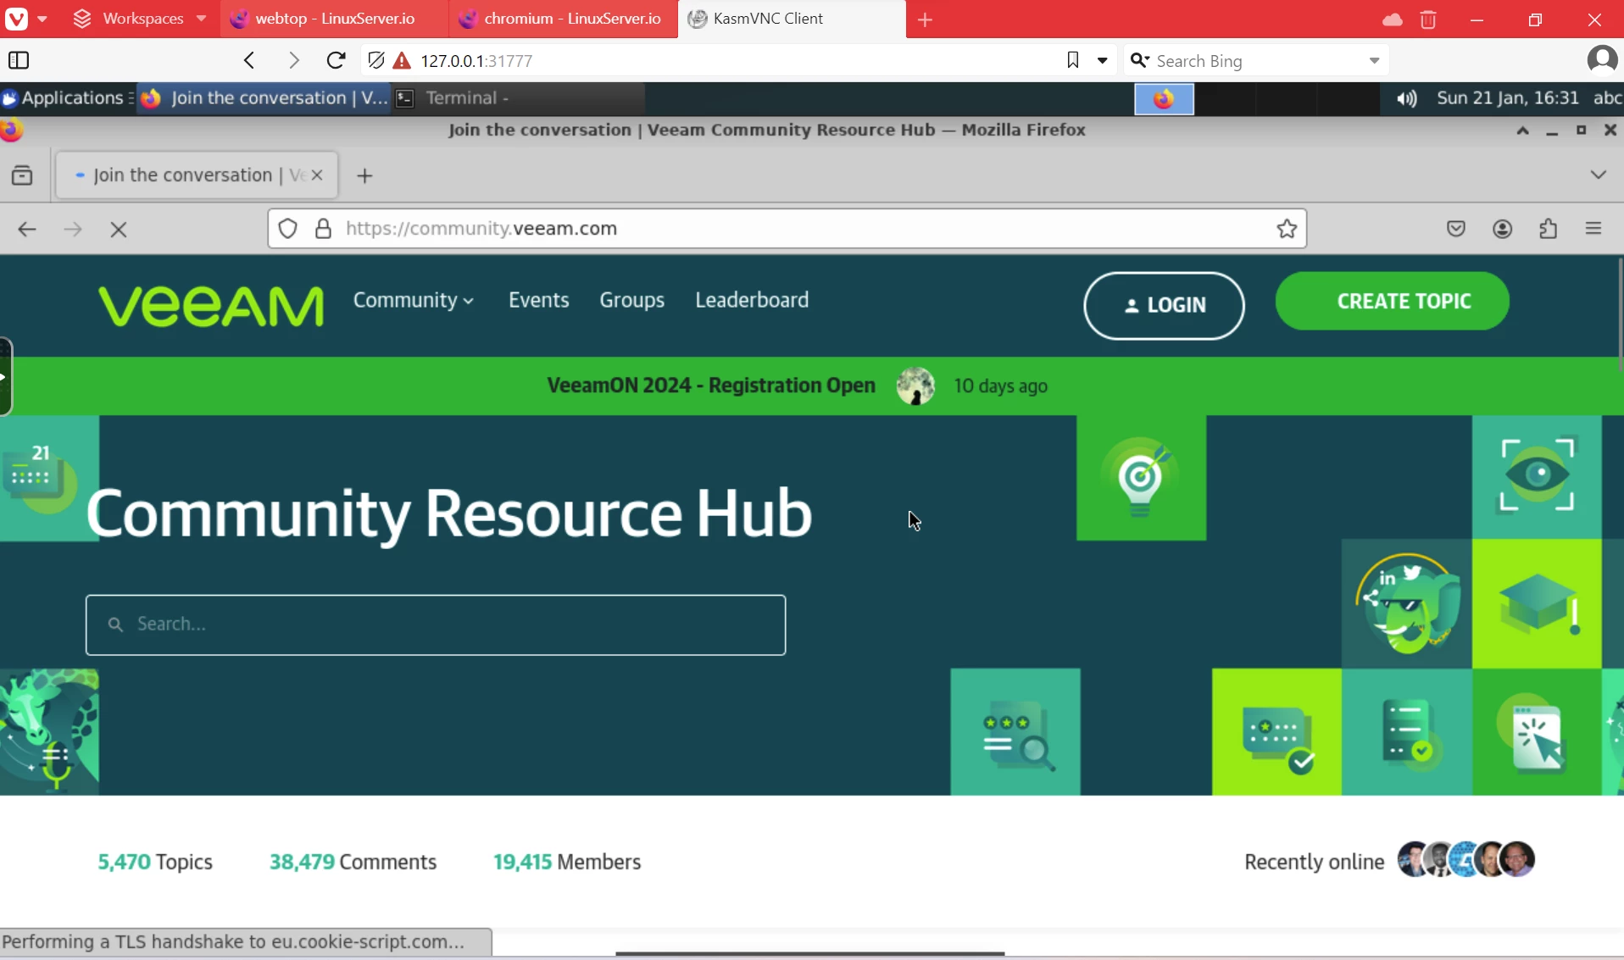Screen dimensions: 1624x960
Task: Go back in Vivaldi history
Action: pos(249,60)
